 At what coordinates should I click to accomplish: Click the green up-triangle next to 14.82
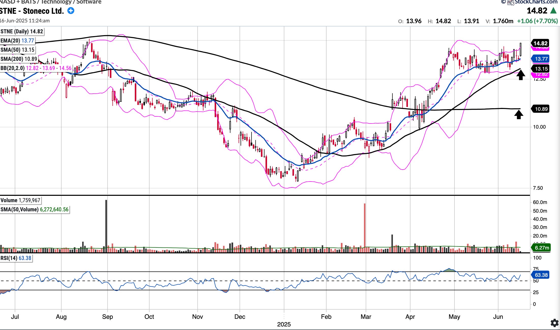(553, 11)
